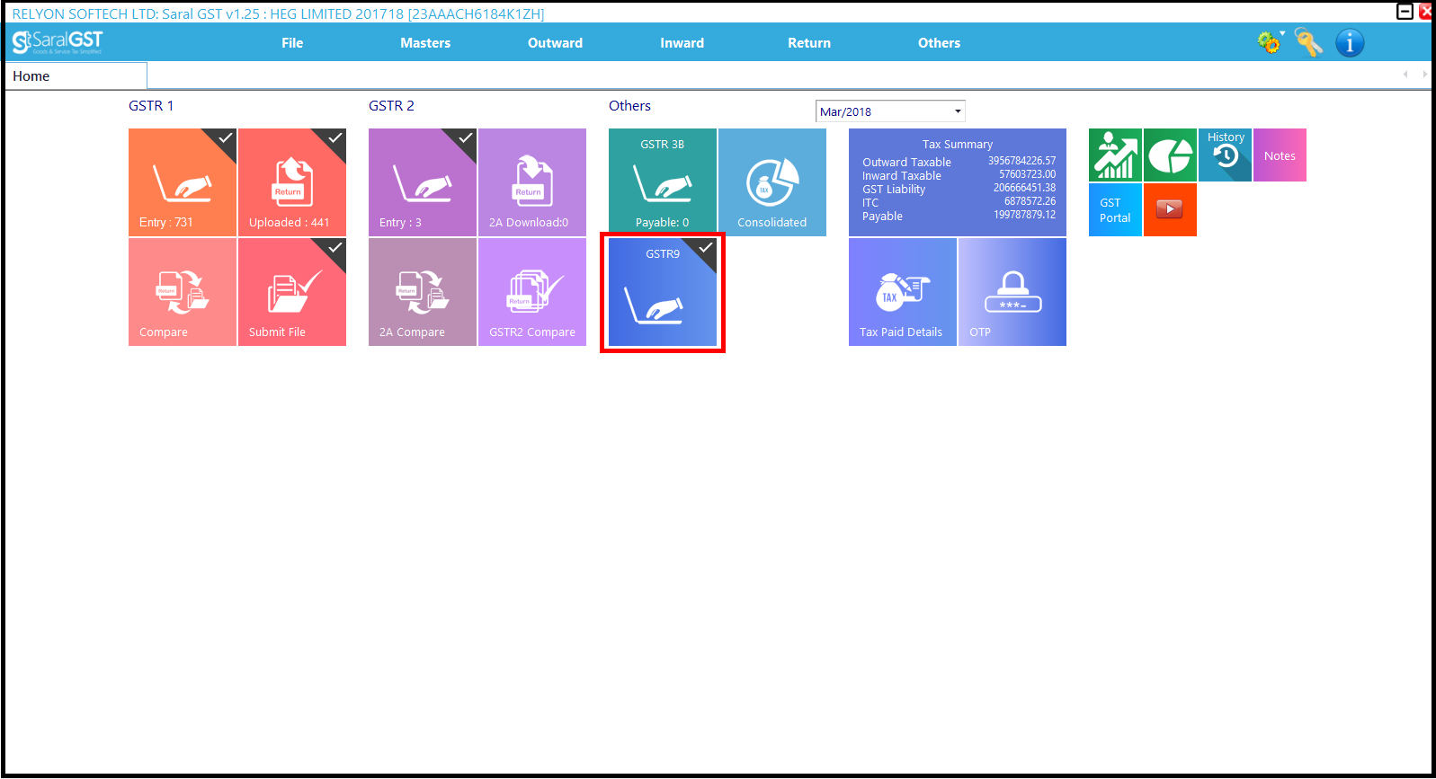Image resolution: width=1436 pixels, height=779 pixels.
Task: Open the GSTR 1 Submit File tile
Action: [291, 292]
